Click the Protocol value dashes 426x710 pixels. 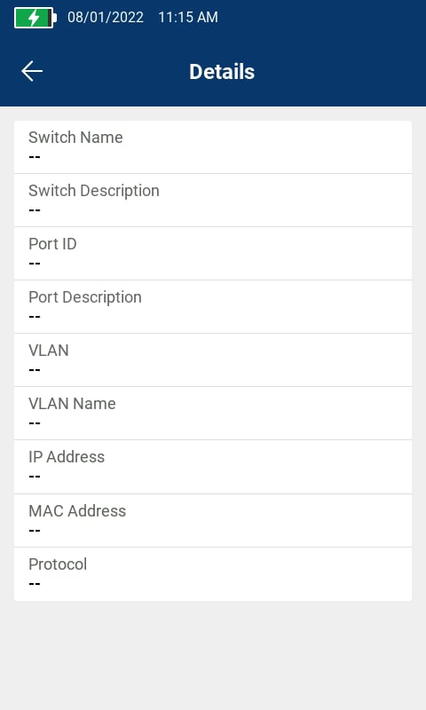coord(35,584)
